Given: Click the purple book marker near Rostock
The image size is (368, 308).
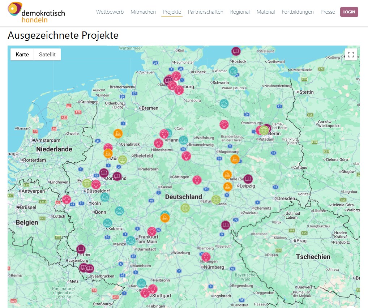Looking at the screenshot, I should click(236, 51).
